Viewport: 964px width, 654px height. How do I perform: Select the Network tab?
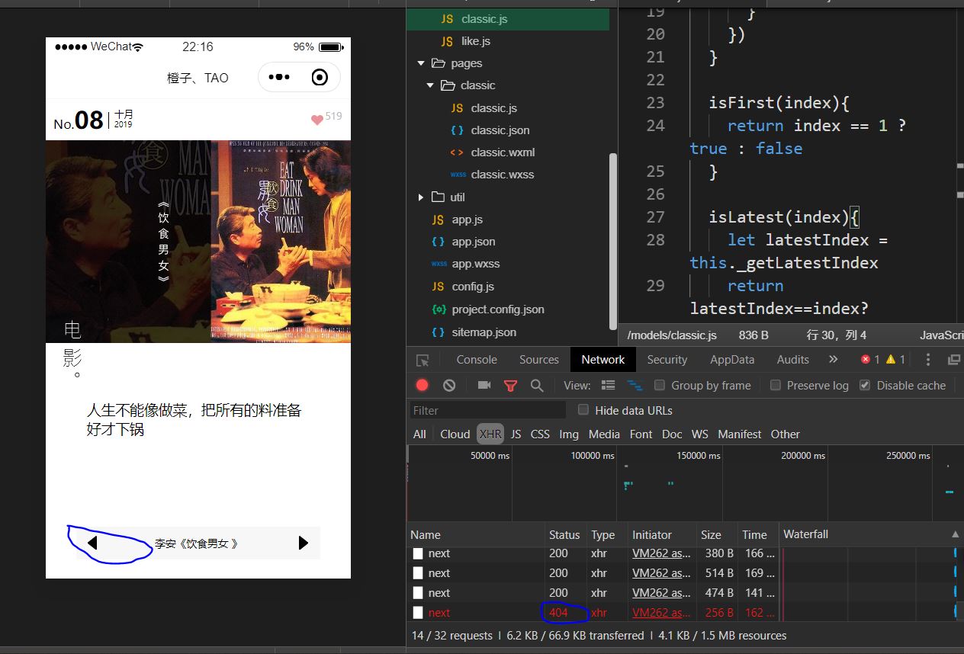point(603,359)
